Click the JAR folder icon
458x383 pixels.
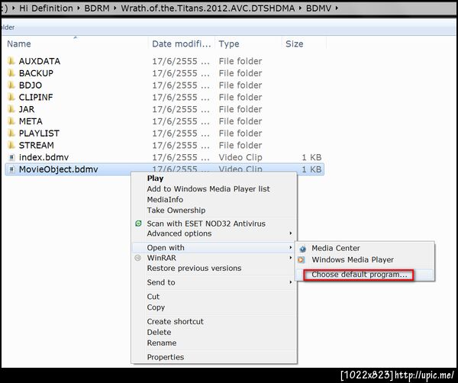click(x=11, y=109)
